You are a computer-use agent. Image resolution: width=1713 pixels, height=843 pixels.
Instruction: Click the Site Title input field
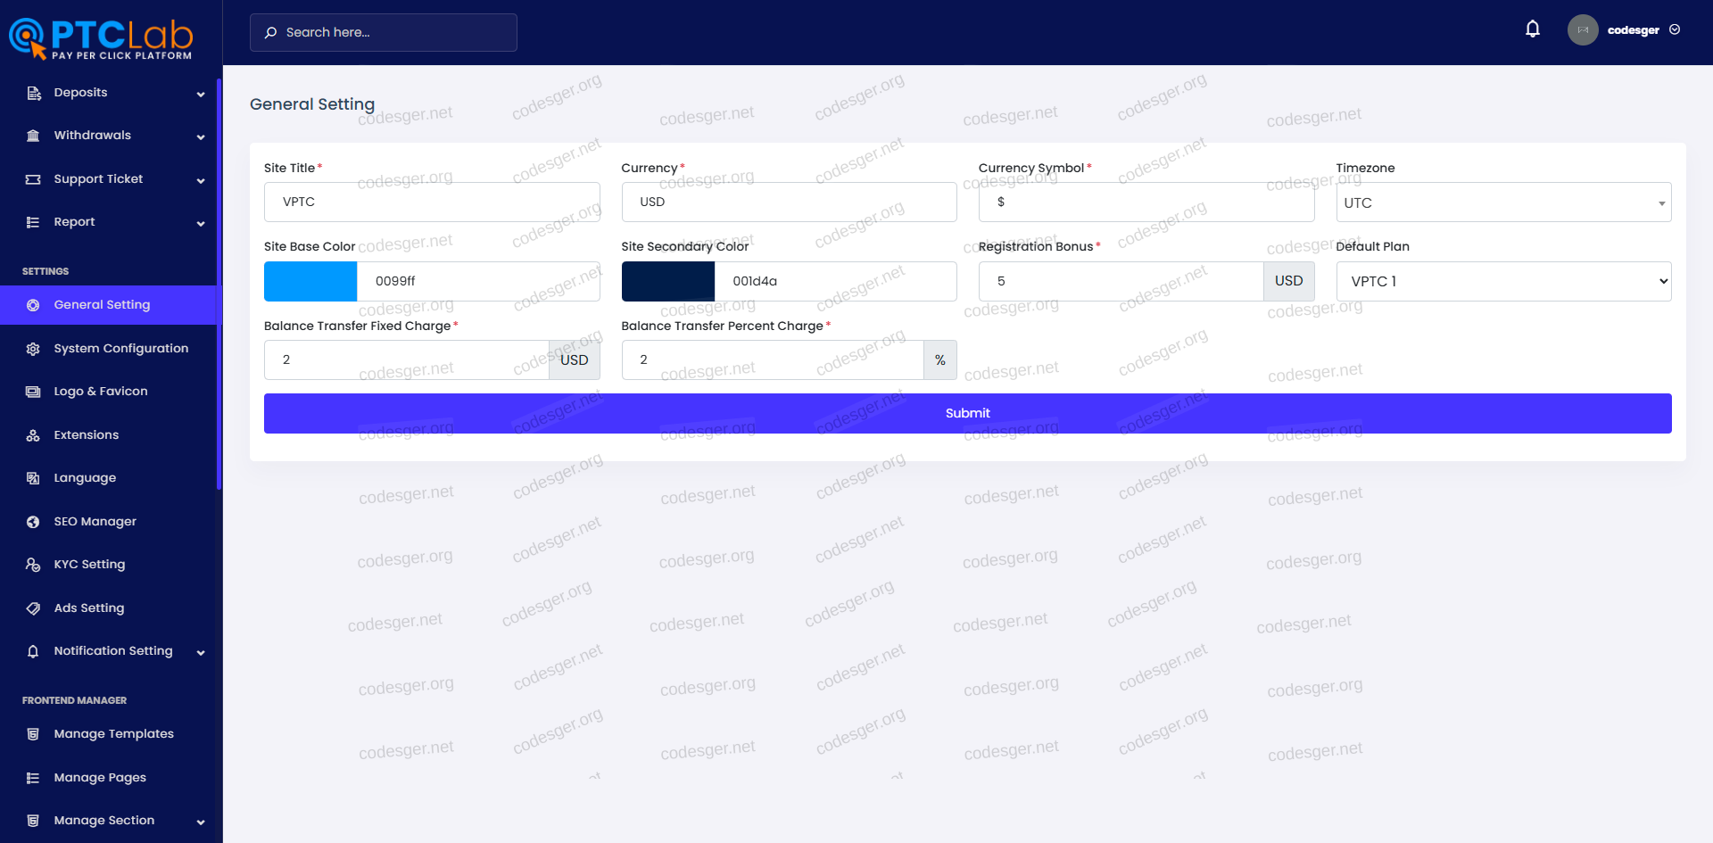click(x=432, y=202)
